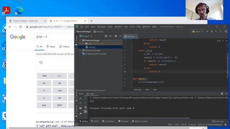Click the tool window quick-access icon bottom left

(x=77, y=125)
